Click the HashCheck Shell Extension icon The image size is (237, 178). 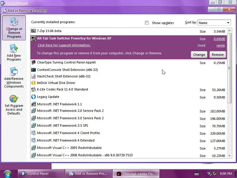tap(33, 76)
